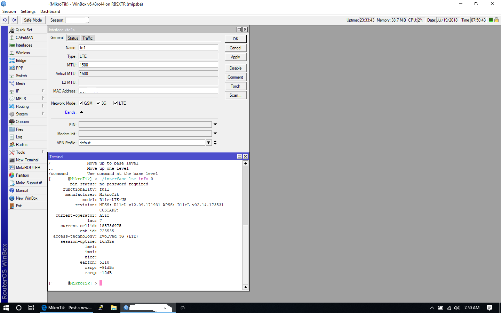The image size is (501, 313).
Task: Toggle the GSM network mode checkbox
Action: tap(81, 103)
